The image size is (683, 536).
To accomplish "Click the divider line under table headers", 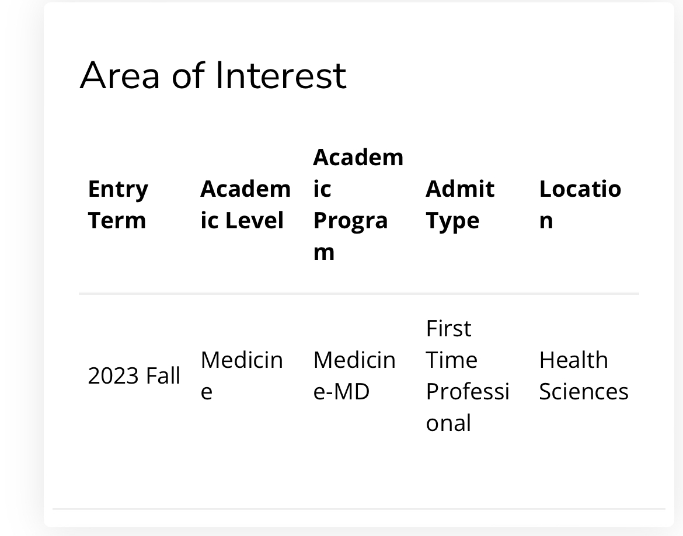I will (358, 294).
